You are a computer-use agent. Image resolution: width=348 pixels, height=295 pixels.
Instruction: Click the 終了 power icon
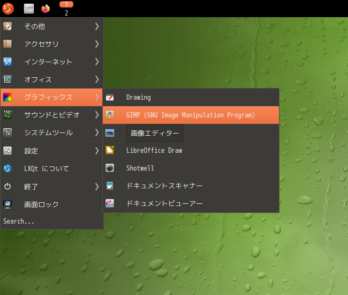click(7, 187)
